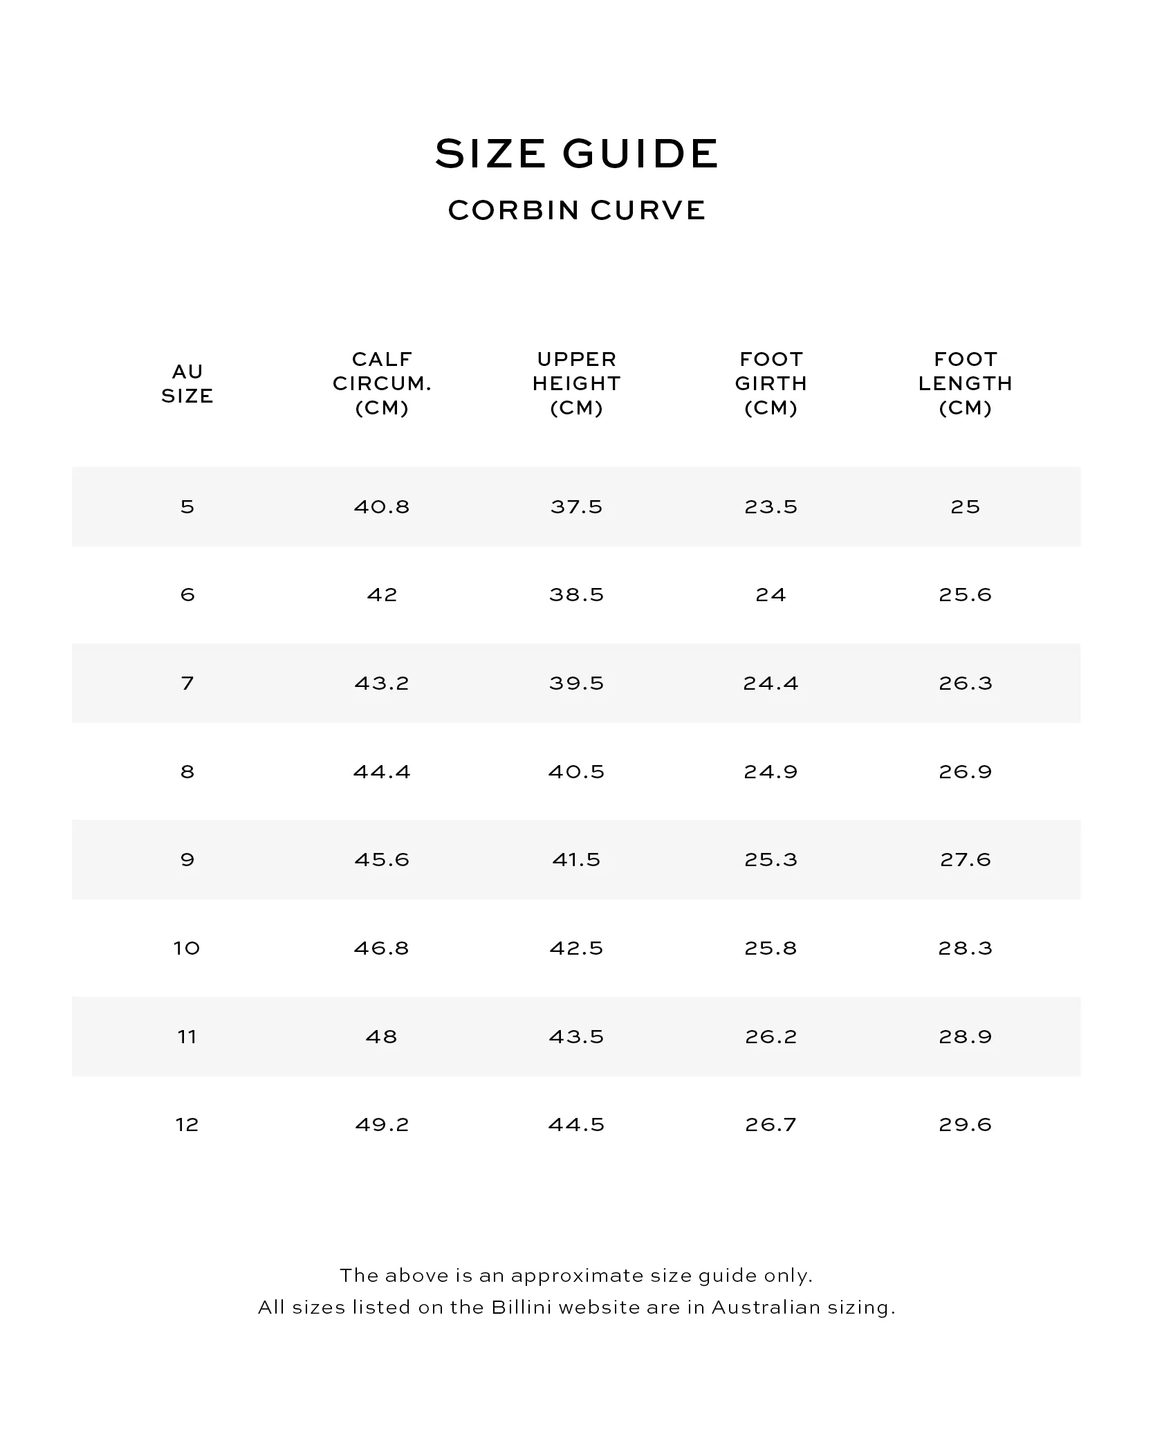
Task: Click the CORBIN CURVE subtitle
Action: [x=577, y=210]
